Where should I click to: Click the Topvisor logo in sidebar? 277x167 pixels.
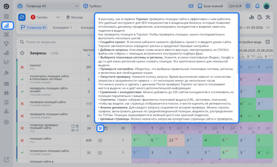(6, 6)
